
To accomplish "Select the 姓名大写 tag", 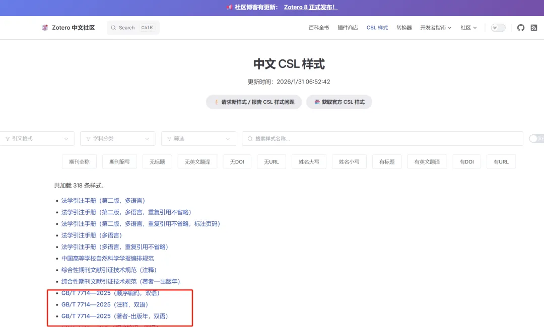I will pyautogui.click(x=309, y=162).
